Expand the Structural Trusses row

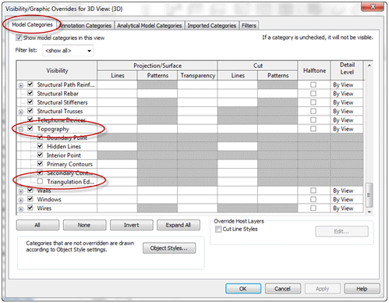click(x=21, y=112)
